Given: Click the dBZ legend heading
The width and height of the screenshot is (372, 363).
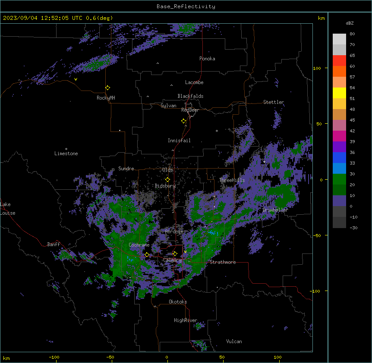Looking at the screenshot, I should (x=350, y=23).
